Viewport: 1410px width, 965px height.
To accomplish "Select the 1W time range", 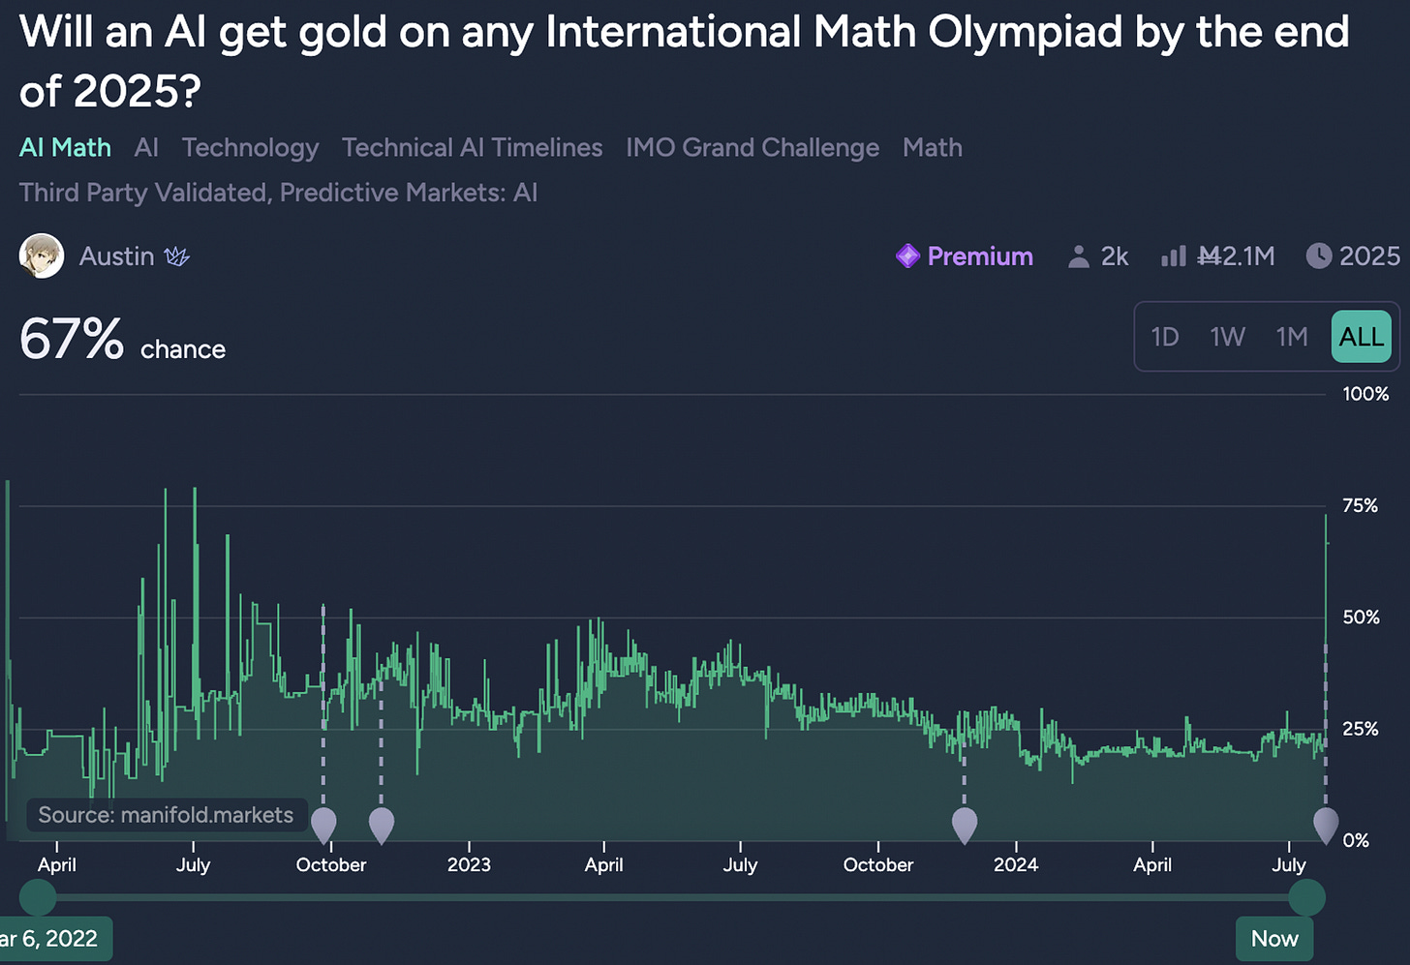I will (x=1227, y=337).
